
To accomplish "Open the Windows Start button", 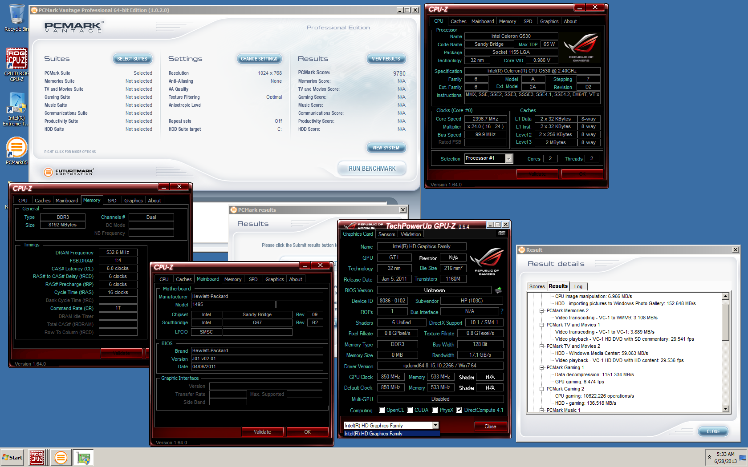I will (12, 457).
